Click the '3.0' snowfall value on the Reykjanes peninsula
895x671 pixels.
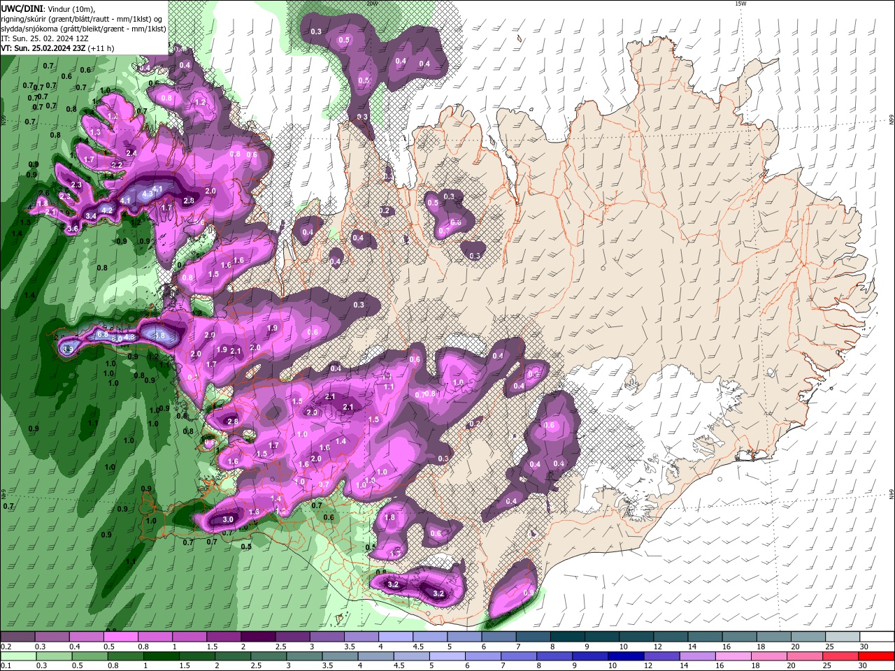[x=228, y=520]
